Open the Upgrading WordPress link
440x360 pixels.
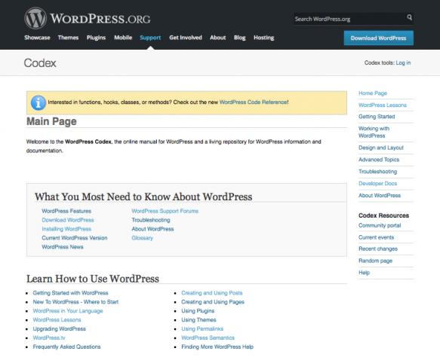[x=59, y=328]
